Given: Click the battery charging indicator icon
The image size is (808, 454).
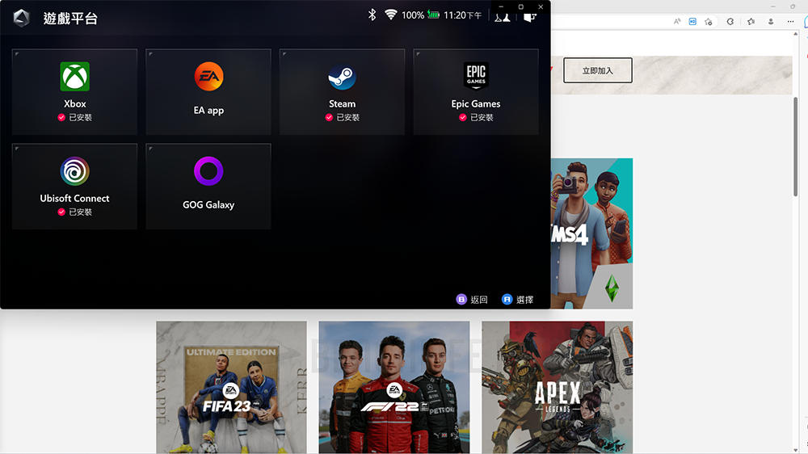Looking at the screenshot, I should 433,15.
